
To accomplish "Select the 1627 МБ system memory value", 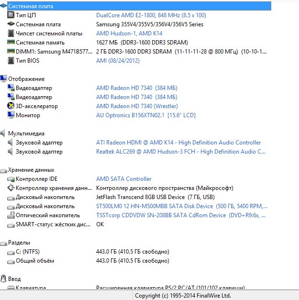I will coord(142,43).
